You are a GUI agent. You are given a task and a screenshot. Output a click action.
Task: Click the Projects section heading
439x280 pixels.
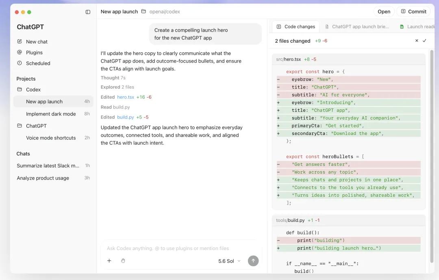pyautogui.click(x=26, y=79)
